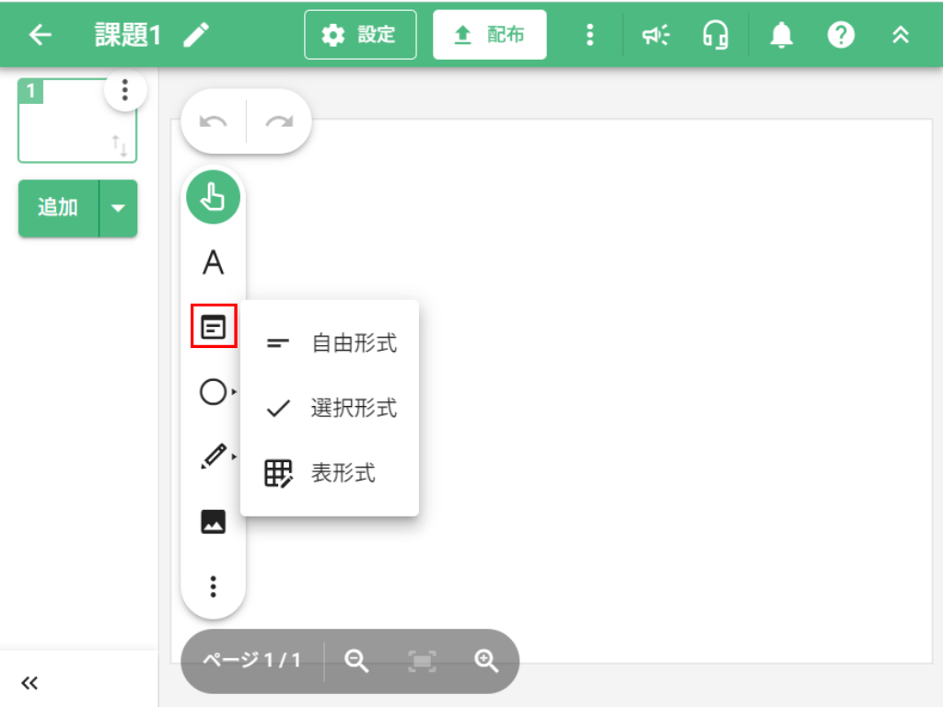The height and width of the screenshot is (707, 943).
Task: Collapse the page sidebar with double chevron
Action: pyautogui.click(x=29, y=683)
